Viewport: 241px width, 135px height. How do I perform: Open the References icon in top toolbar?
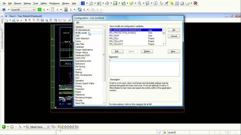tap(99, 3)
